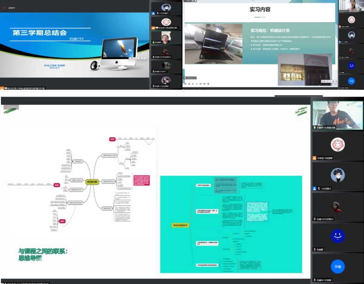Click the orange host badge in the large bottom window's sidebar
The image size is (364, 284).
[314, 158]
